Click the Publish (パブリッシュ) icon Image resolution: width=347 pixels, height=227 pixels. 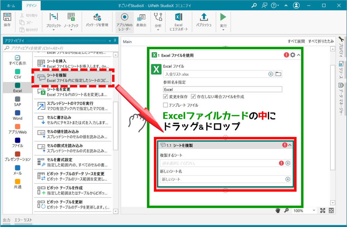click(204, 20)
